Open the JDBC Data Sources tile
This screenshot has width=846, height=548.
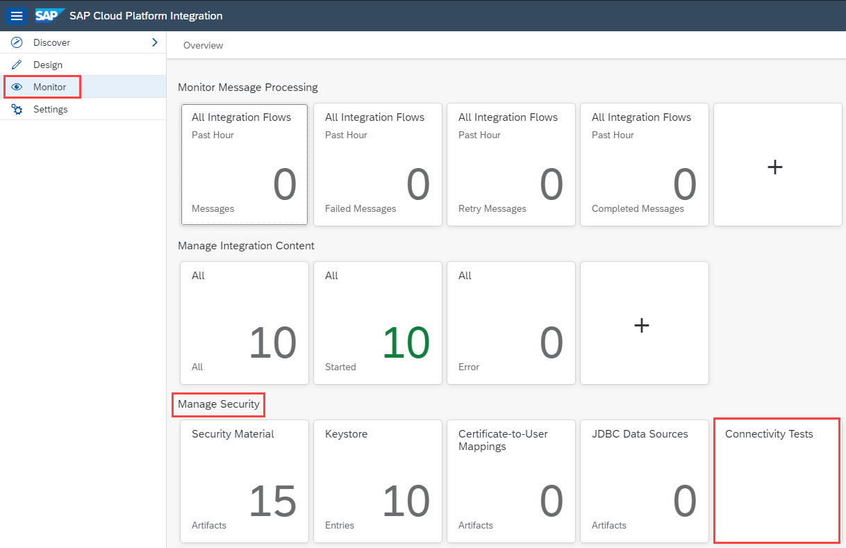coord(644,481)
